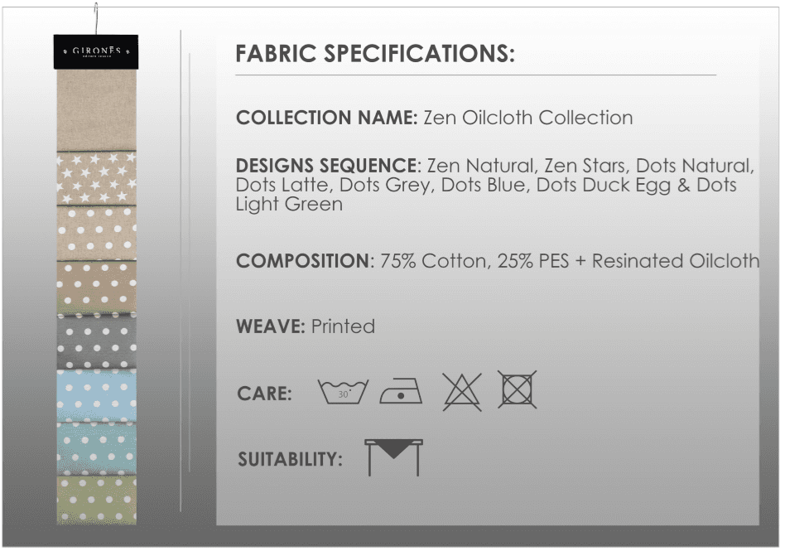
Task: Click the Gironés black logo tag
Action: coord(96,51)
